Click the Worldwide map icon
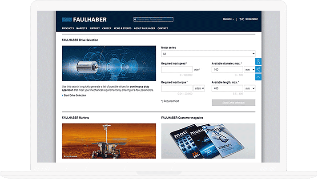 tap(241, 19)
